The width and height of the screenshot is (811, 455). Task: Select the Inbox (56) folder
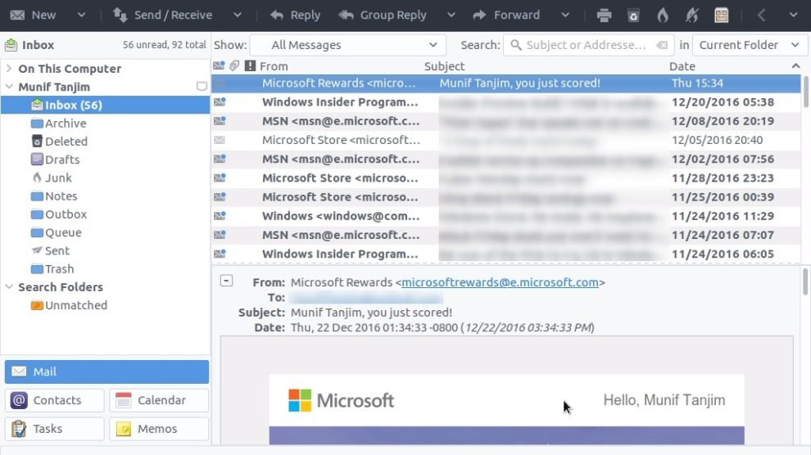tap(105, 105)
